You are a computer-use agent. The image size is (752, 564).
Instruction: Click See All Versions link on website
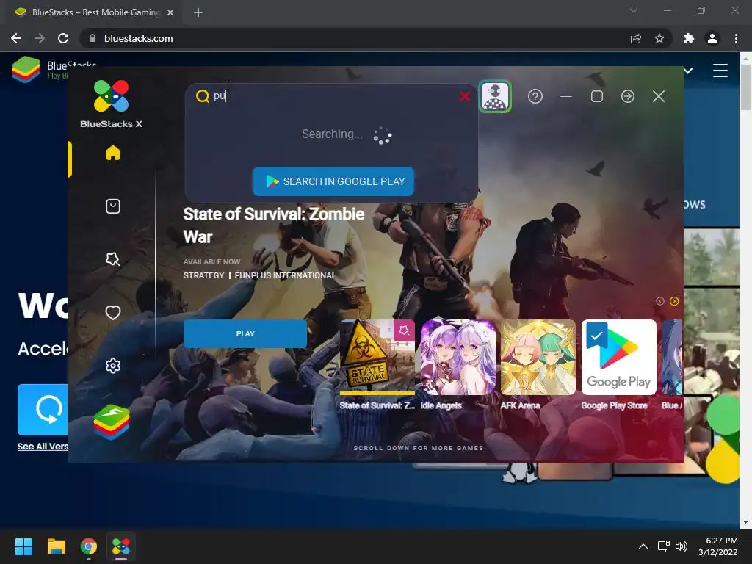click(x=43, y=446)
